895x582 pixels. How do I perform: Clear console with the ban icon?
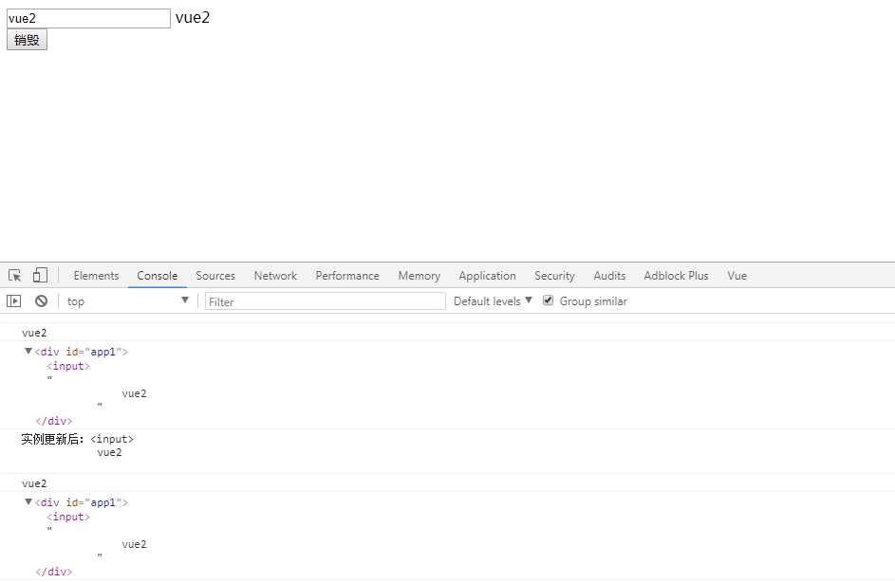click(41, 301)
